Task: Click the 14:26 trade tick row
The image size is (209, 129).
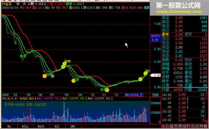Action: point(183,95)
